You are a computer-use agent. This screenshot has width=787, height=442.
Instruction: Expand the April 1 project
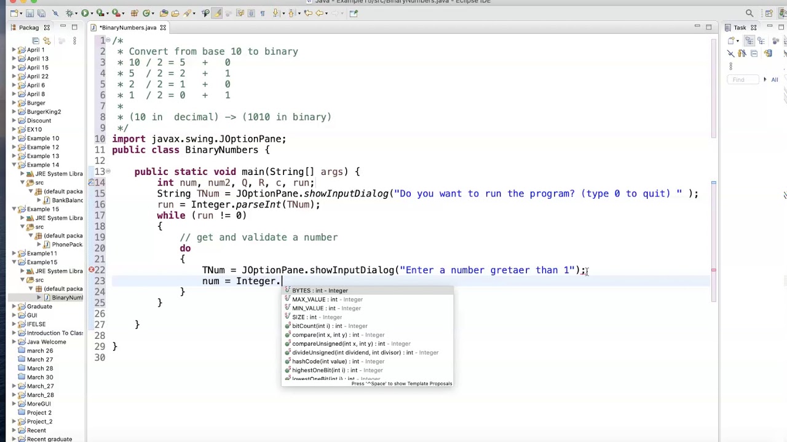click(14, 50)
